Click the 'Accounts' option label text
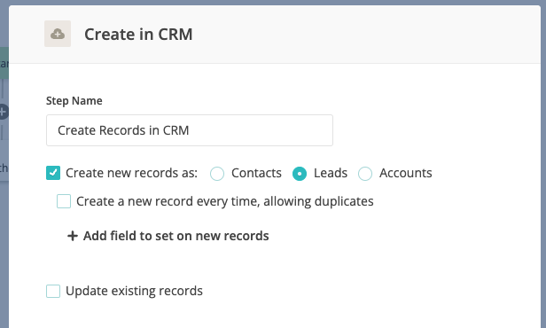Viewport: 546px width, 328px height. tap(406, 173)
